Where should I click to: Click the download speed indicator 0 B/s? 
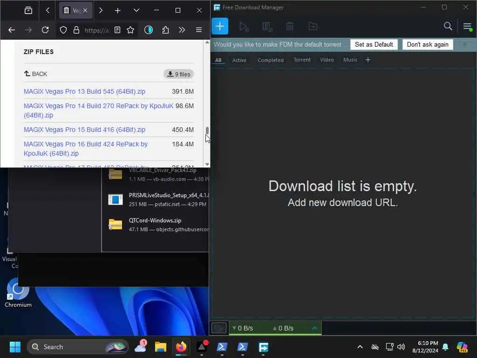(242, 328)
